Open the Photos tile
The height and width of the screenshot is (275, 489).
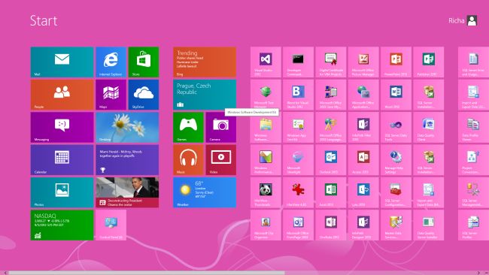pyautogui.click(x=62, y=192)
